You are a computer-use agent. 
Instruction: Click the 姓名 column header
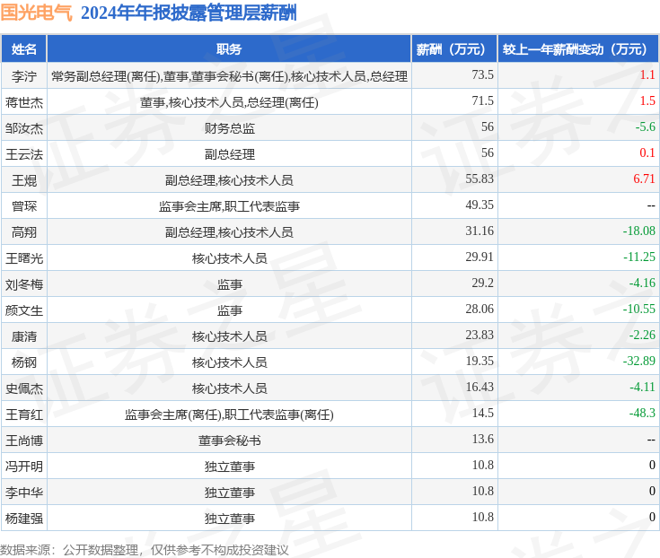coord(24,49)
